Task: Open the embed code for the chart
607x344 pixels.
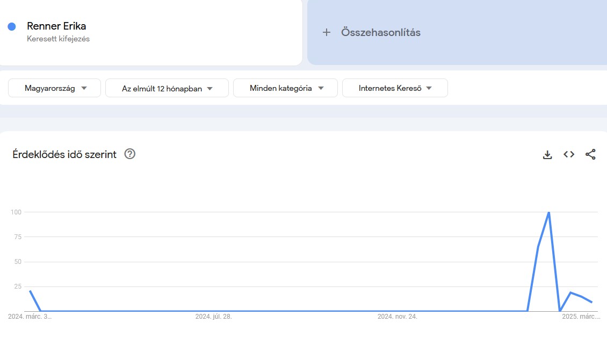Action: (x=568, y=154)
